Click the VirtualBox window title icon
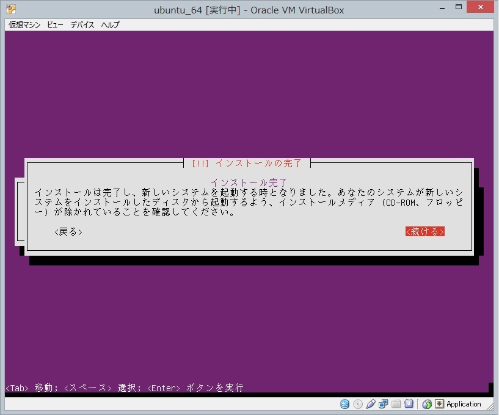The image size is (499, 415). [x=11, y=9]
